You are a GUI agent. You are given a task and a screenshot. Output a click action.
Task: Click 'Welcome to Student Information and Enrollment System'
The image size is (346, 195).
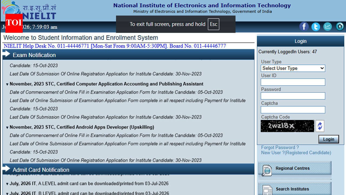(x=81, y=38)
